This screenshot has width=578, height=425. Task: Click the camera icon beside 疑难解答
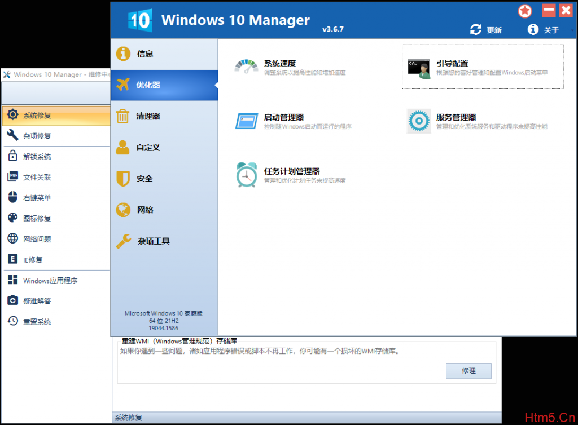click(12, 300)
